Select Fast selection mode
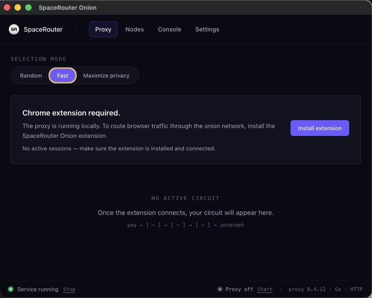372x298 pixels. (x=62, y=76)
